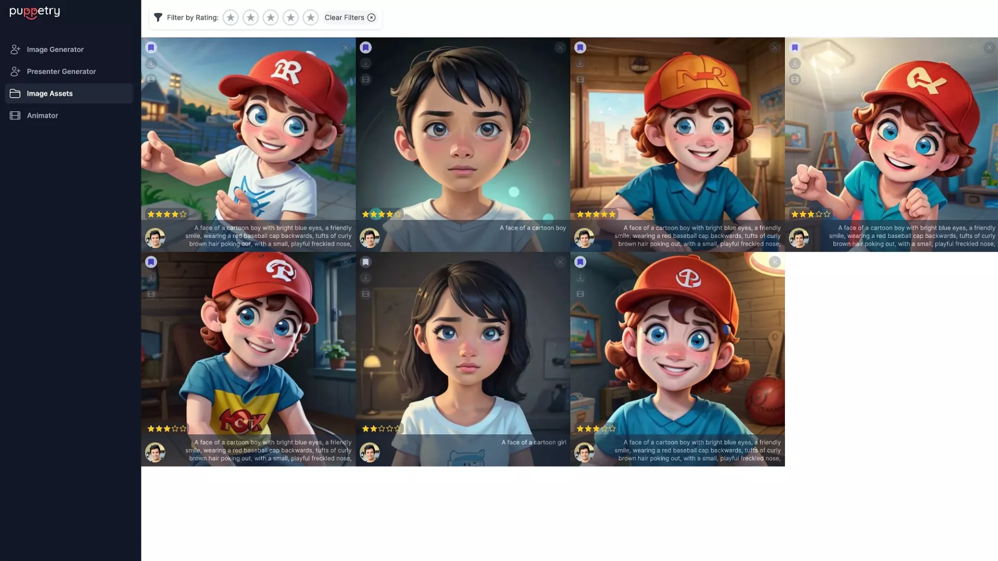Download the dark-haired cartoon boy image
This screenshot has height=561, width=998.
coord(365,63)
